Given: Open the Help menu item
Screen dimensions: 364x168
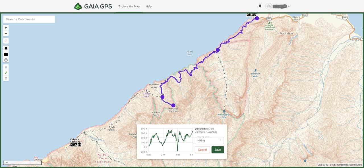Looking at the screenshot, I should [x=148, y=6].
